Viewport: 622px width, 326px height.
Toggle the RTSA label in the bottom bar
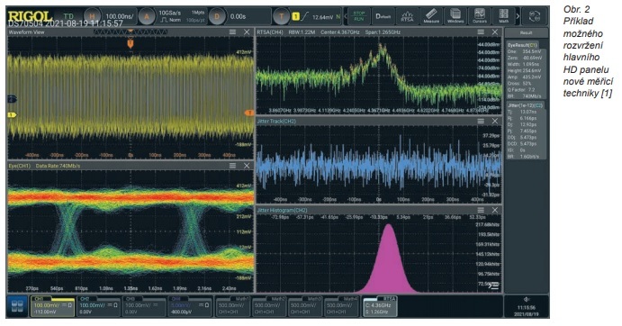tap(389, 299)
